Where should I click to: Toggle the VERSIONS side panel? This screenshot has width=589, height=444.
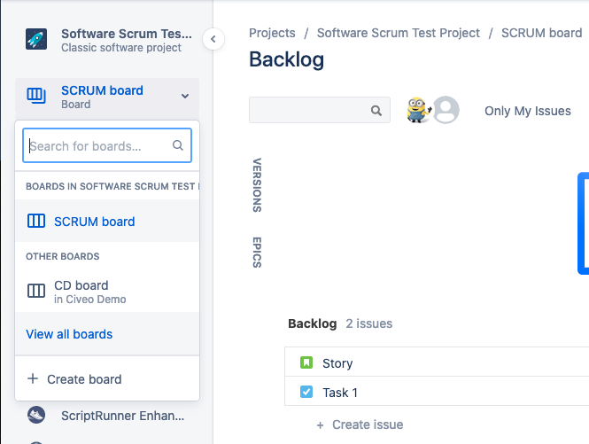tap(257, 185)
